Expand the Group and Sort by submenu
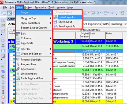This screenshot has width=127, height=104. (x=34, y=54)
